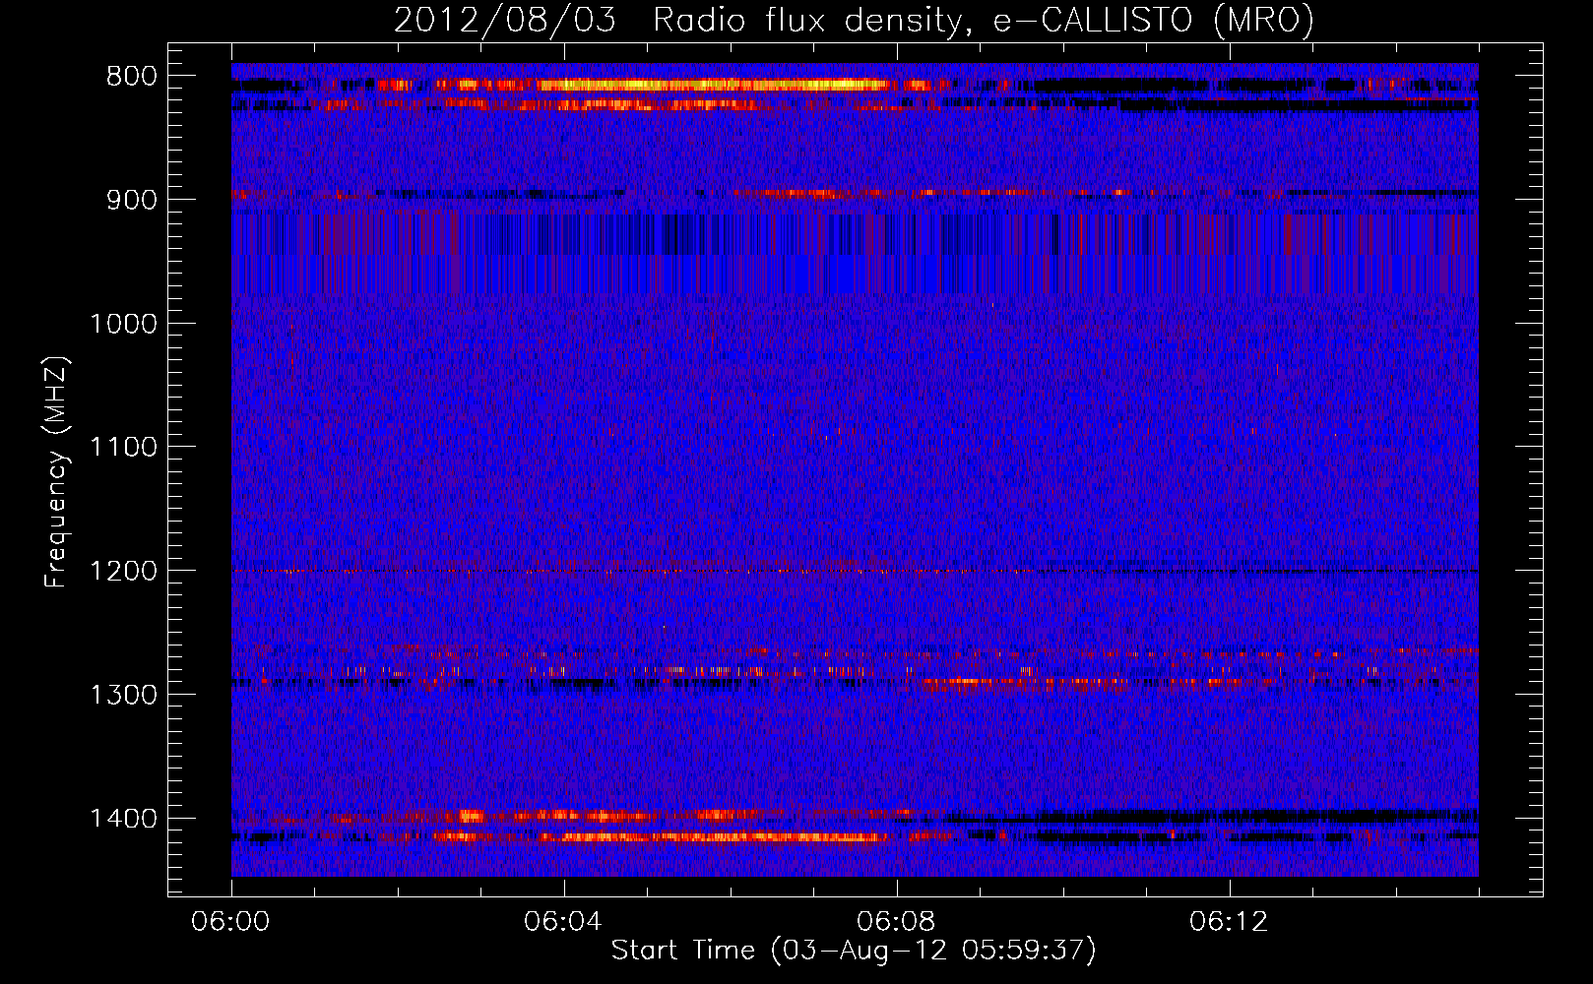
Task: Click the '06:00' time tick label
Action: (231, 922)
